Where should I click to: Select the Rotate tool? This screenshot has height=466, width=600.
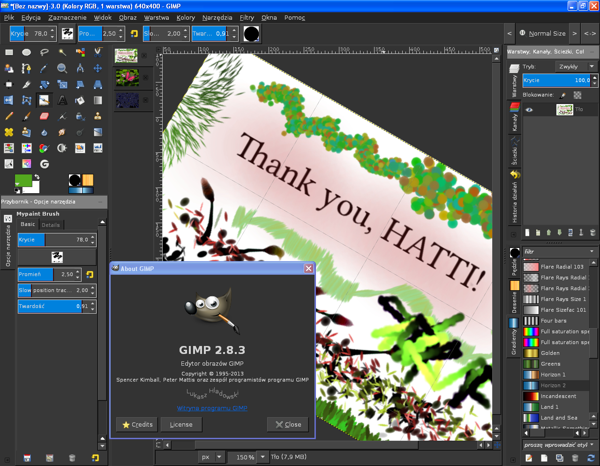(44, 84)
